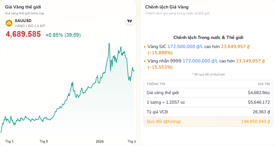Click the "GIÁ TRỊ" column header
275x146 pixels.
[264, 84]
